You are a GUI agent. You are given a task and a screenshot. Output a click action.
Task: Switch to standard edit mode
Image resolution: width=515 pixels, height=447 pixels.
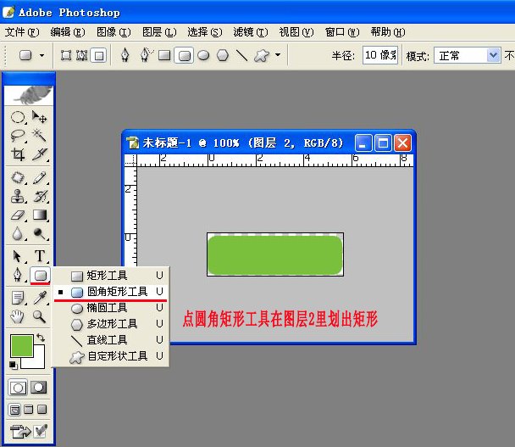point(18,388)
